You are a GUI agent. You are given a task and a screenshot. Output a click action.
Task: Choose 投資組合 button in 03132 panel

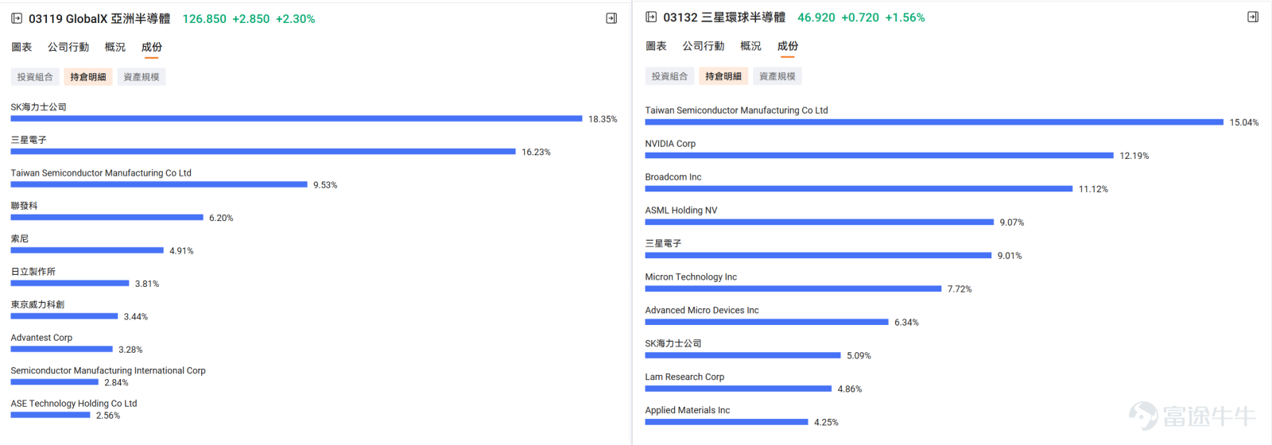pyautogui.click(x=669, y=76)
